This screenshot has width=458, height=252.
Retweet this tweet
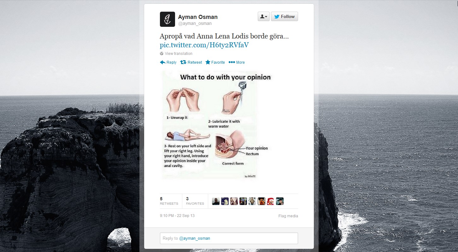(x=191, y=62)
